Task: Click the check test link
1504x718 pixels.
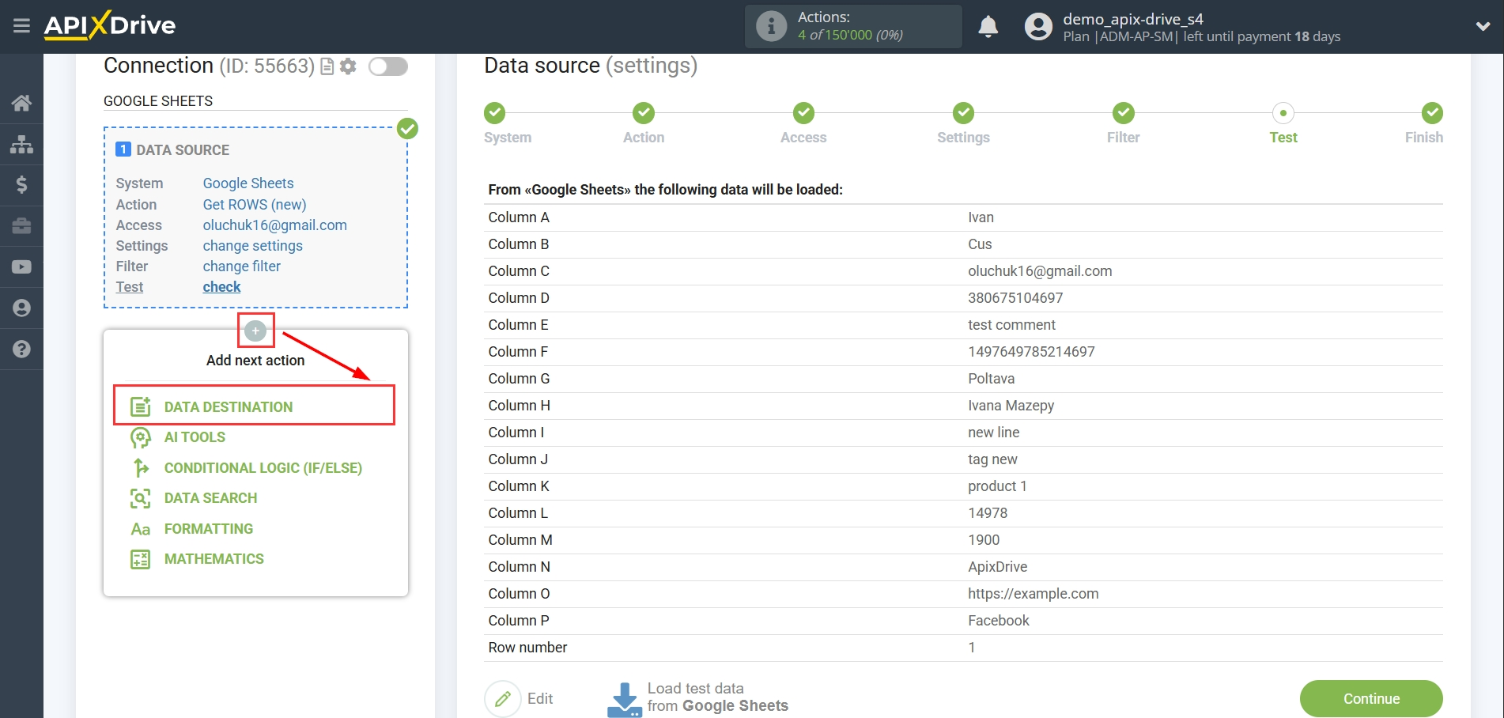Action: pos(221,287)
